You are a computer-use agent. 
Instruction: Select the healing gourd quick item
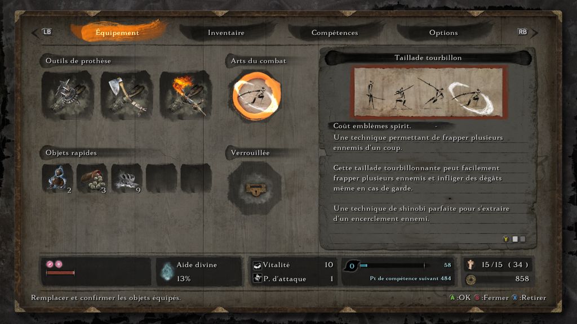coord(57,178)
